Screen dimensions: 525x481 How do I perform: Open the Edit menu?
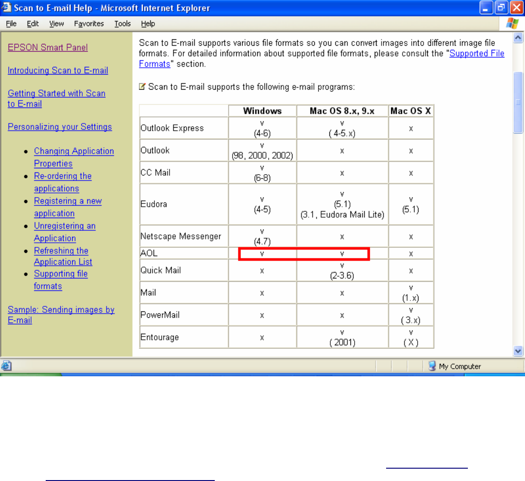pos(32,23)
